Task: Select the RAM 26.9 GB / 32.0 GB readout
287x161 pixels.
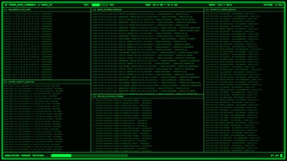Action: [x=161, y=5]
